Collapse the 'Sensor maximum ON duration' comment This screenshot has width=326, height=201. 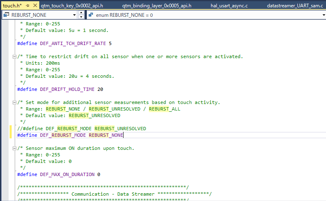[x=14, y=148]
